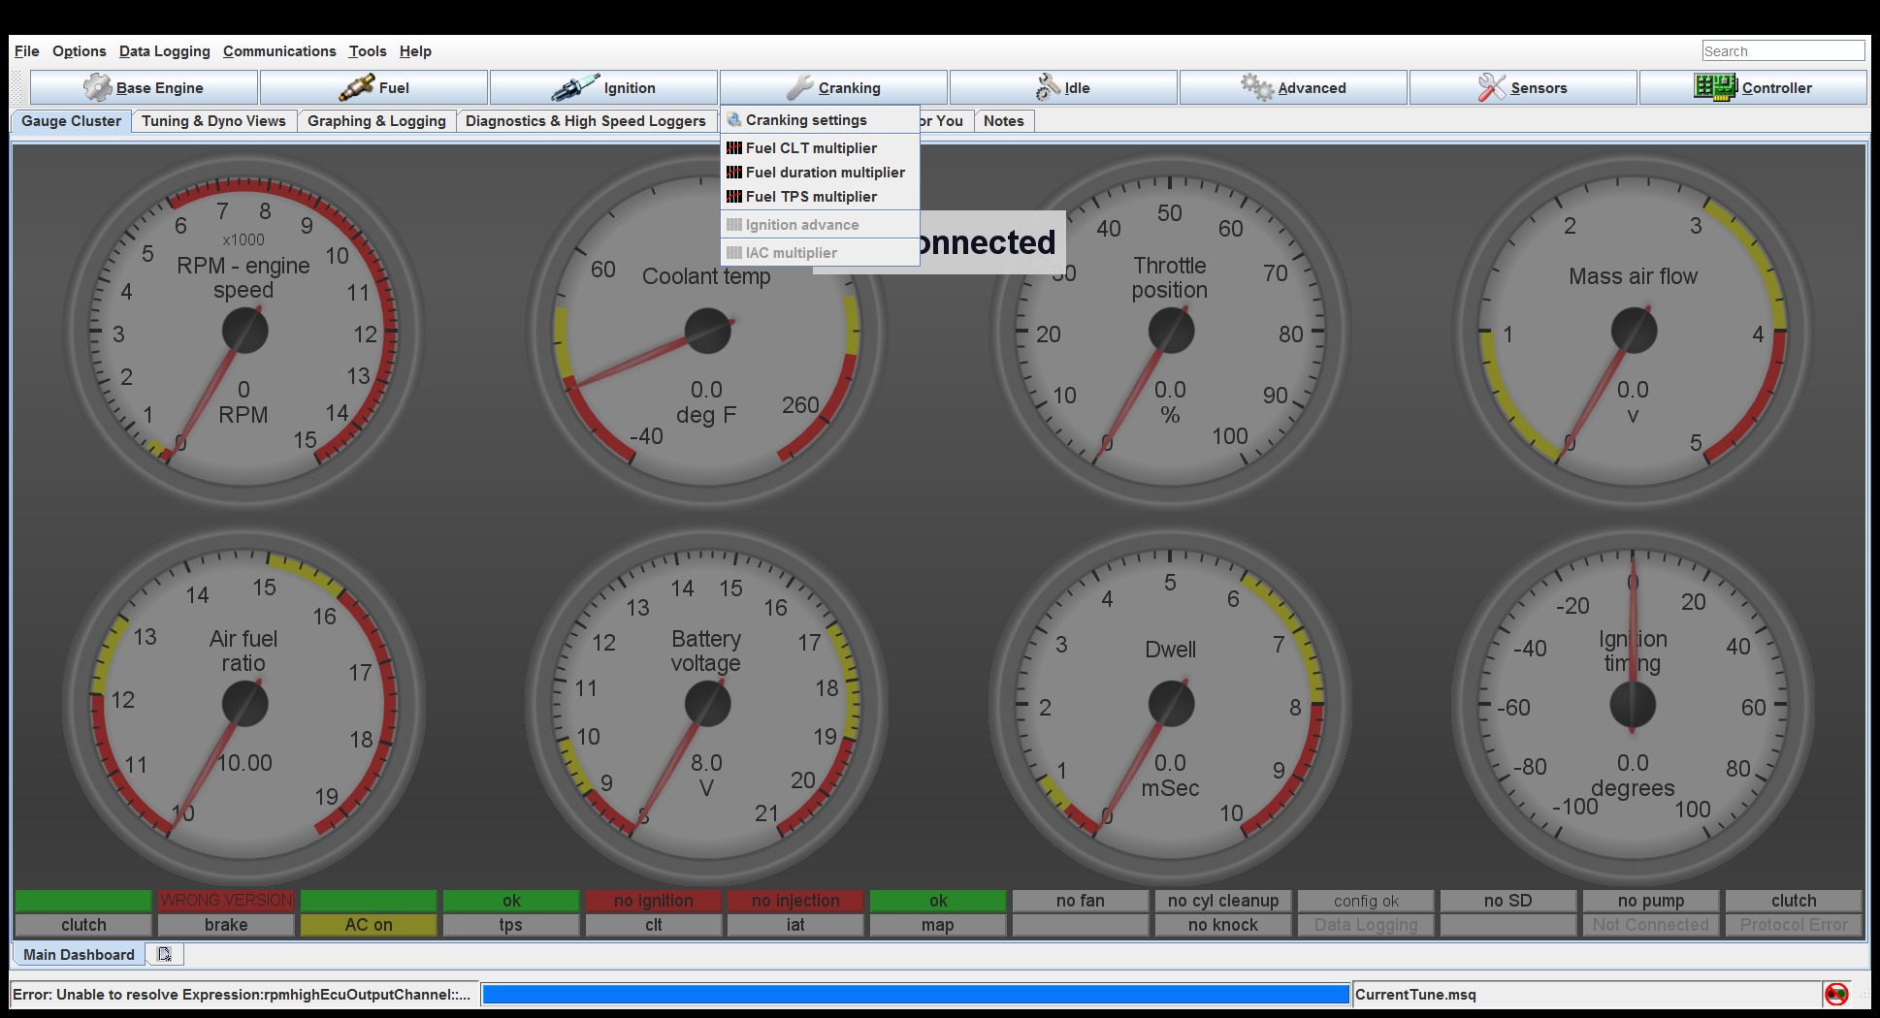
Task: Click the Throttle position gauge
Action: click(1171, 331)
